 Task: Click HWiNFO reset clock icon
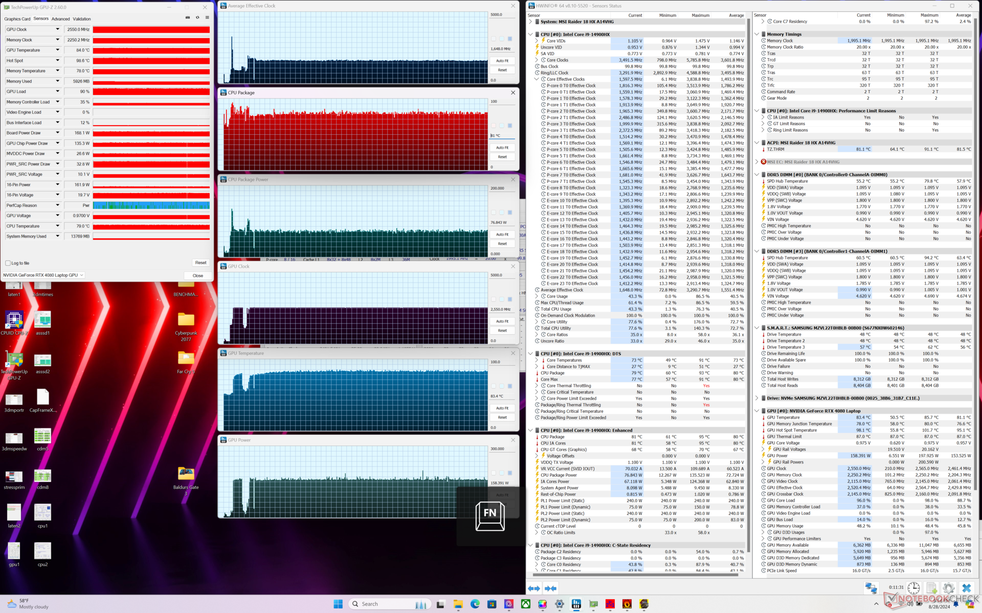pos(913,588)
